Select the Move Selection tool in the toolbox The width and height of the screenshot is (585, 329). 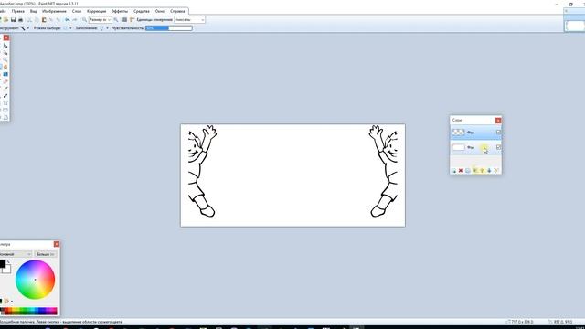point(5,53)
